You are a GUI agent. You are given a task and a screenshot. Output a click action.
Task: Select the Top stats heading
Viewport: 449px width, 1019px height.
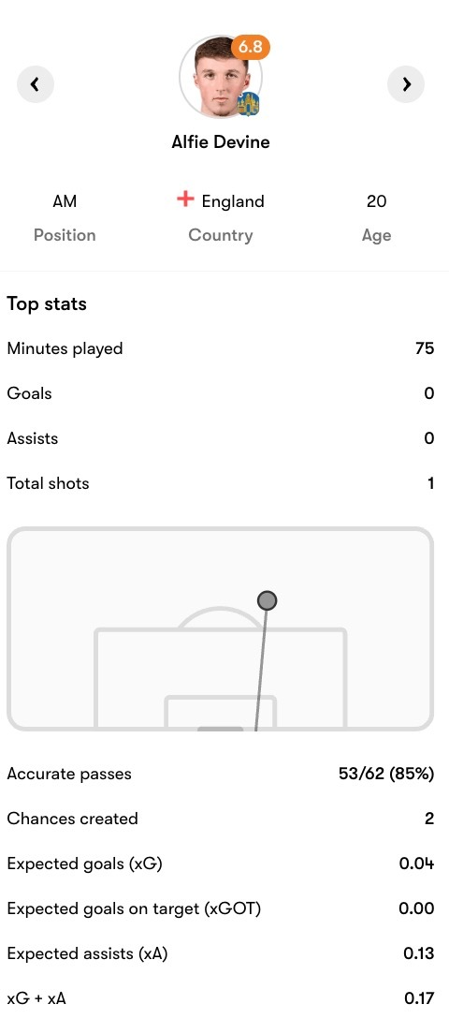coord(47,304)
